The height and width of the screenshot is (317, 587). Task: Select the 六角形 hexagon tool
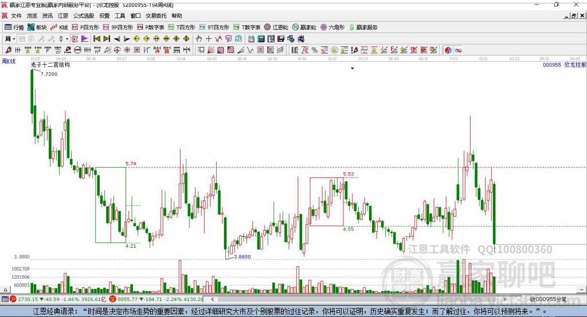(332, 27)
